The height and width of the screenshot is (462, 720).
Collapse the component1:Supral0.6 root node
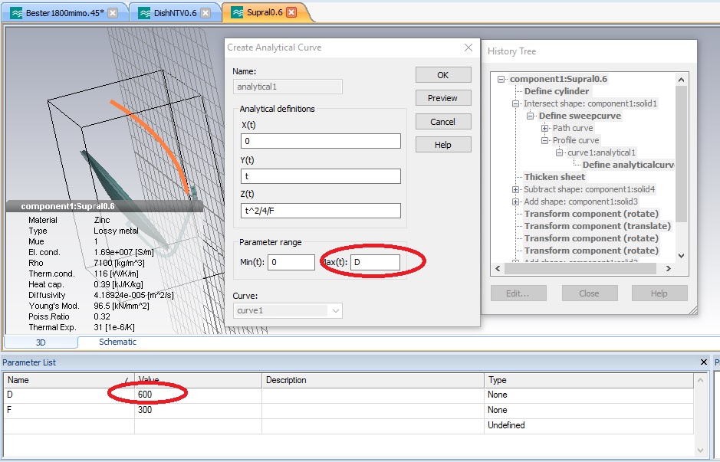502,79
